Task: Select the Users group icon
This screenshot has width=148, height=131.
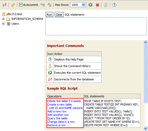Action: coord(8,24)
